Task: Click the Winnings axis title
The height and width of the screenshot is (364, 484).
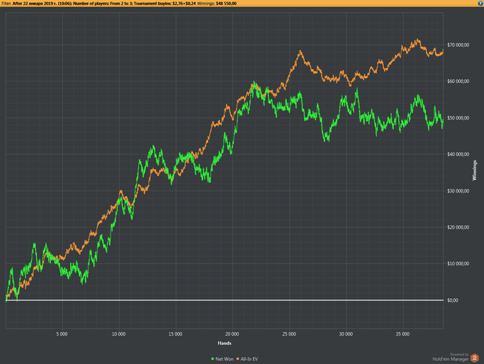Action: pyautogui.click(x=474, y=171)
